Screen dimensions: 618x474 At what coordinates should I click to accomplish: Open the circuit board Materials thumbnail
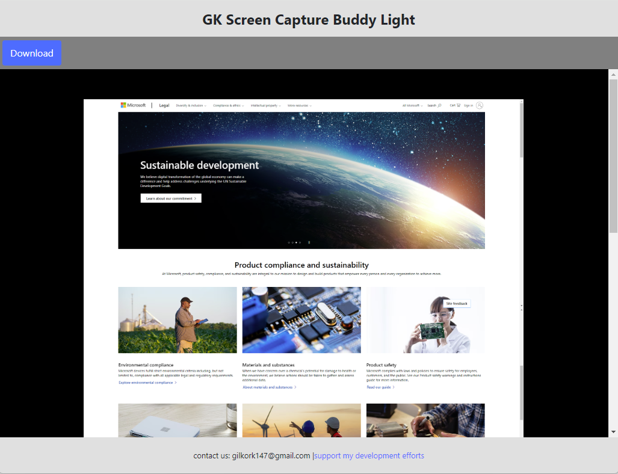coord(301,320)
